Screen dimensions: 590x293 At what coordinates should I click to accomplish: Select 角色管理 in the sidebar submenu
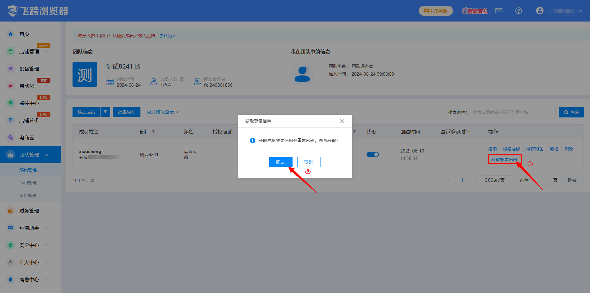coord(28,196)
